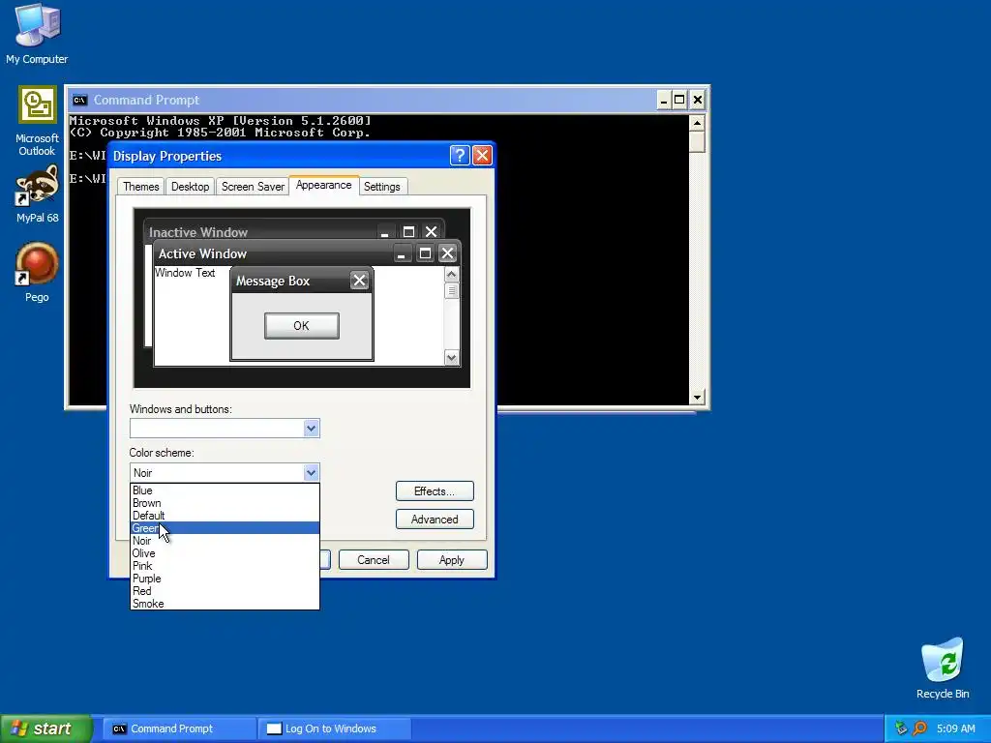This screenshot has width=991, height=743.
Task: Click the preview Message Box OK button
Action: point(302,326)
